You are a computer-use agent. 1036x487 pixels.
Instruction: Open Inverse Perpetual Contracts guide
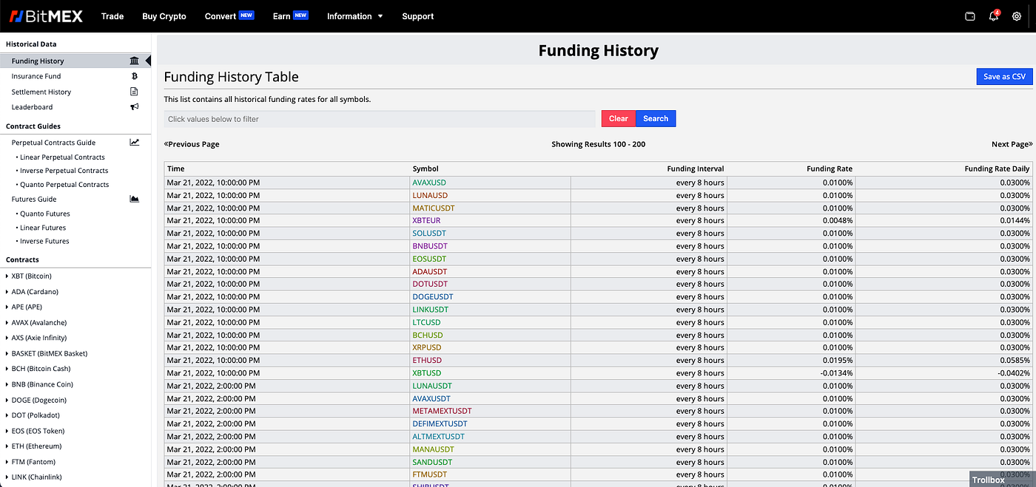tap(64, 171)
